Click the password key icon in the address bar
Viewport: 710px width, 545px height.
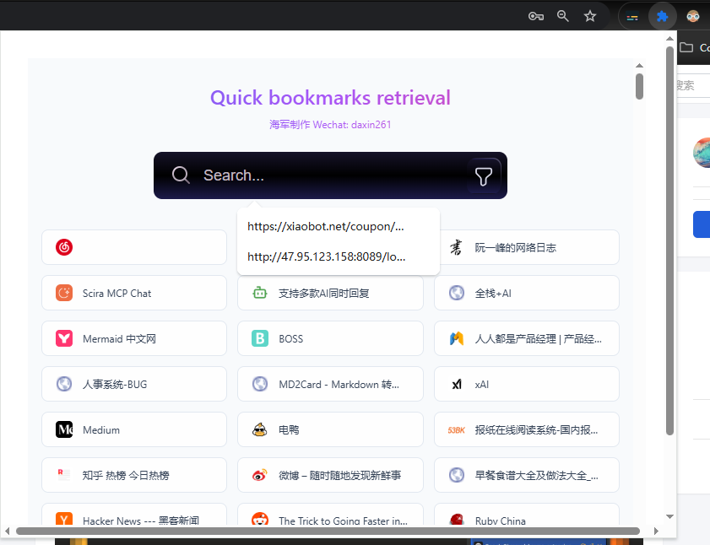click(536, 17)
